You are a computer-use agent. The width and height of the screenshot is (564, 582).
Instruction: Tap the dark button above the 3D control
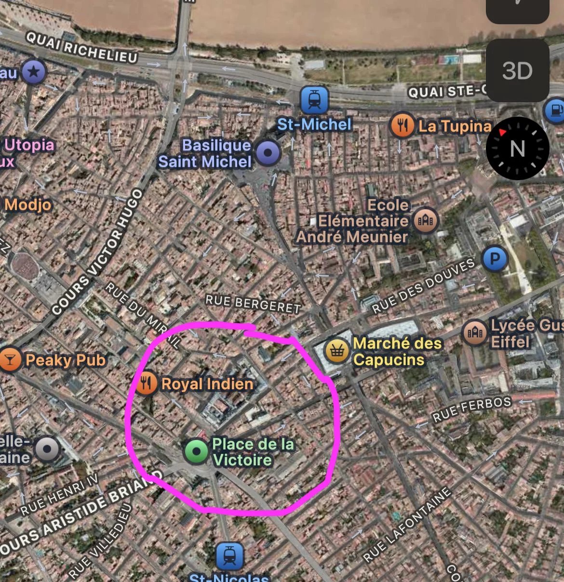point(518,11)
